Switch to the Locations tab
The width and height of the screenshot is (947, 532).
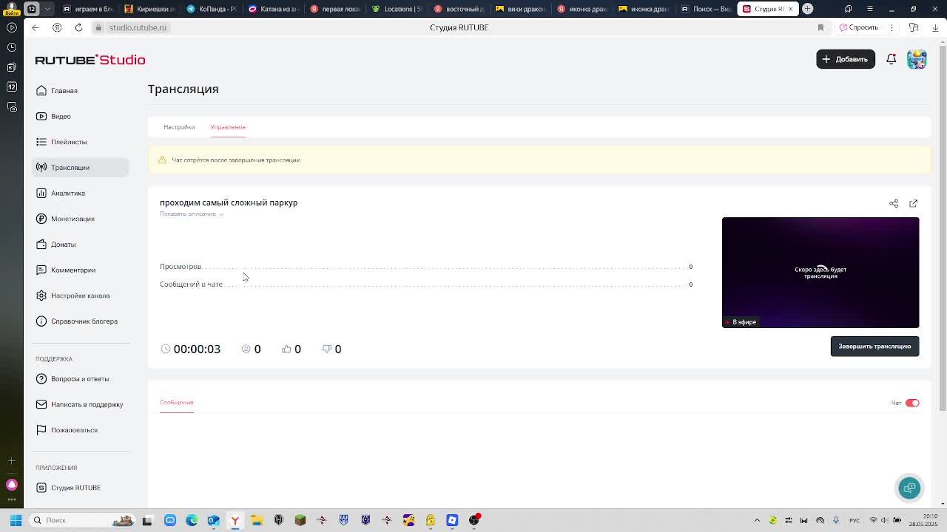(x=397, y=9)
